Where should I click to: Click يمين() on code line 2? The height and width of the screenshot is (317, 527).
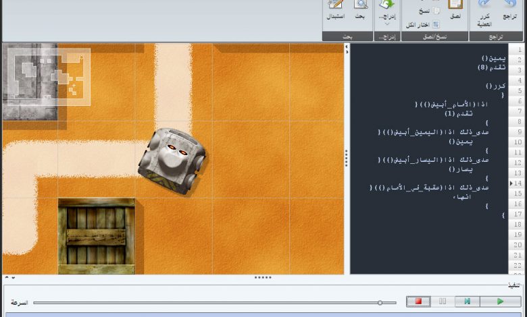(x=493, y=59)
